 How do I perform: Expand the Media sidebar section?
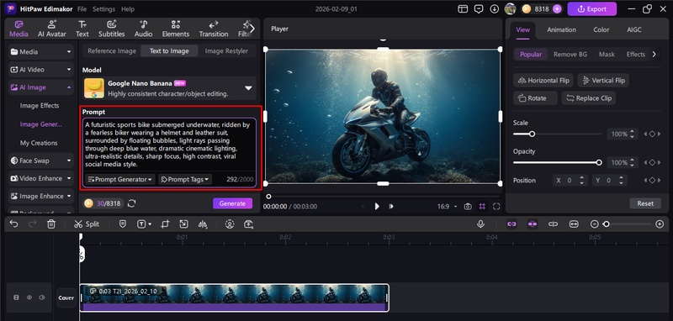pyautogui.click(x=41, y=52)
